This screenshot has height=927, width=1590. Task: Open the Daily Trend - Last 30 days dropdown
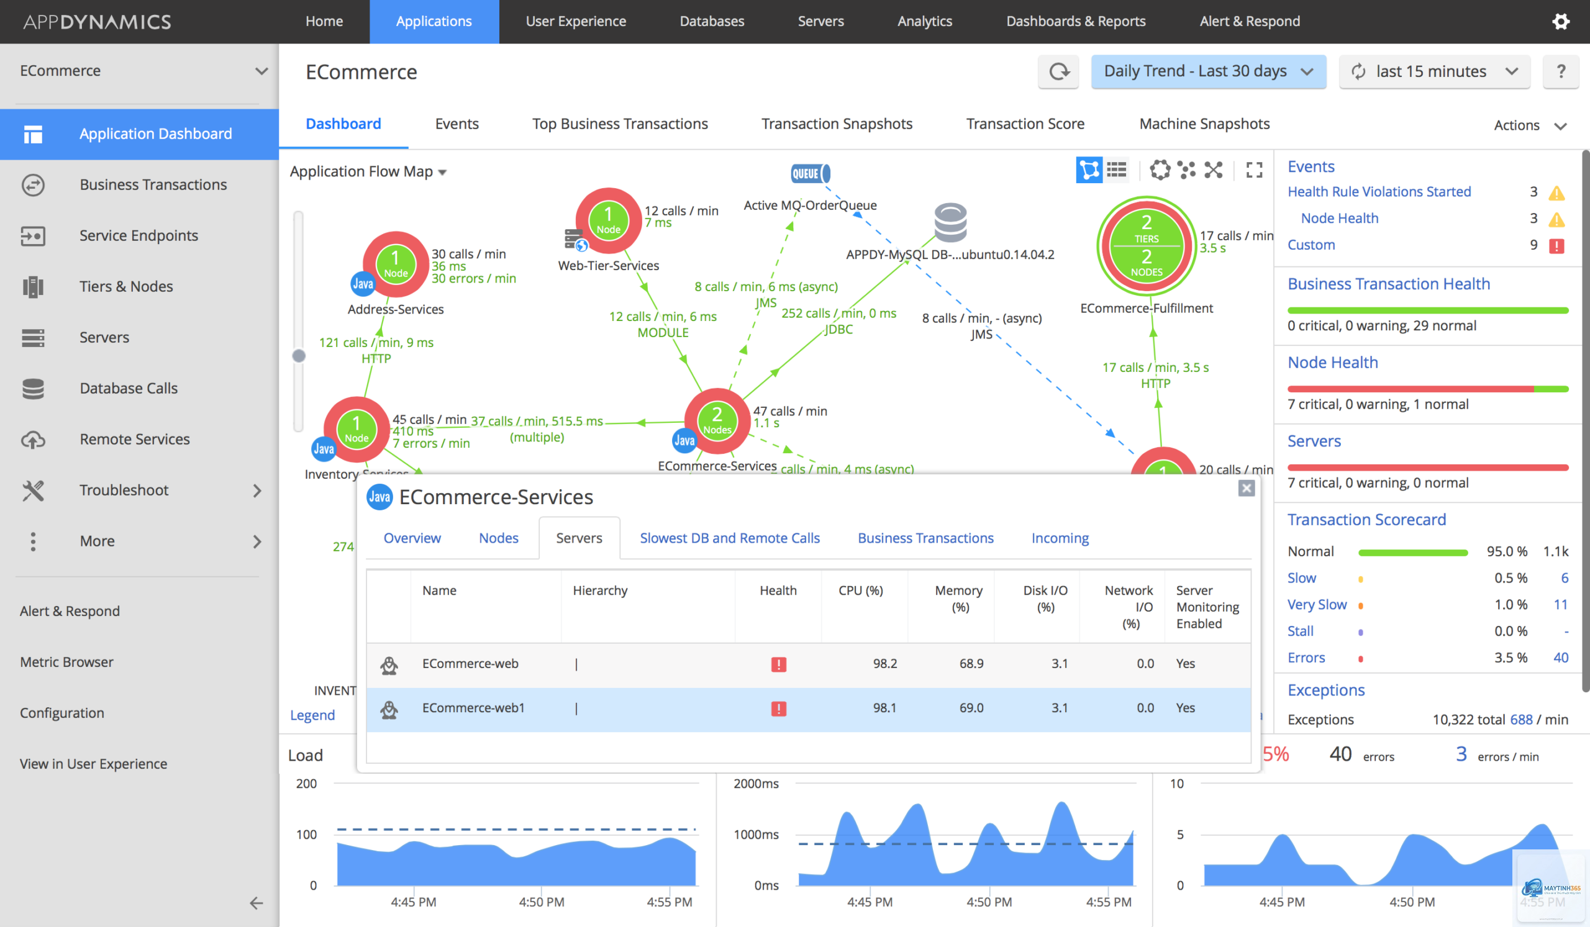tap(1208, 71)
